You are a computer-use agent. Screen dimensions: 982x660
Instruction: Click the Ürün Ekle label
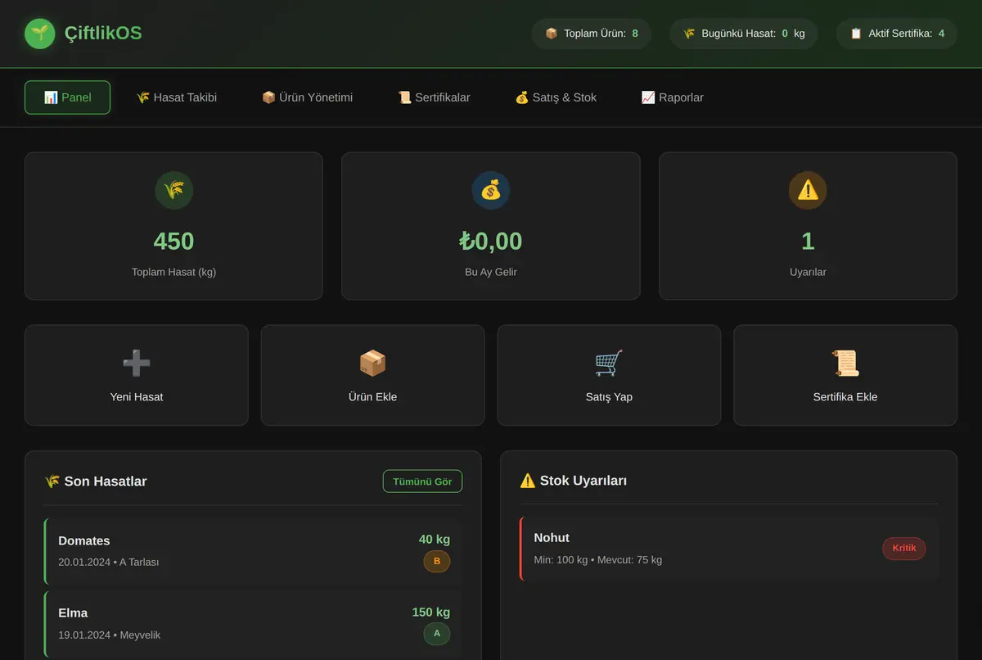pyautogui.click(x=372, y=397)
